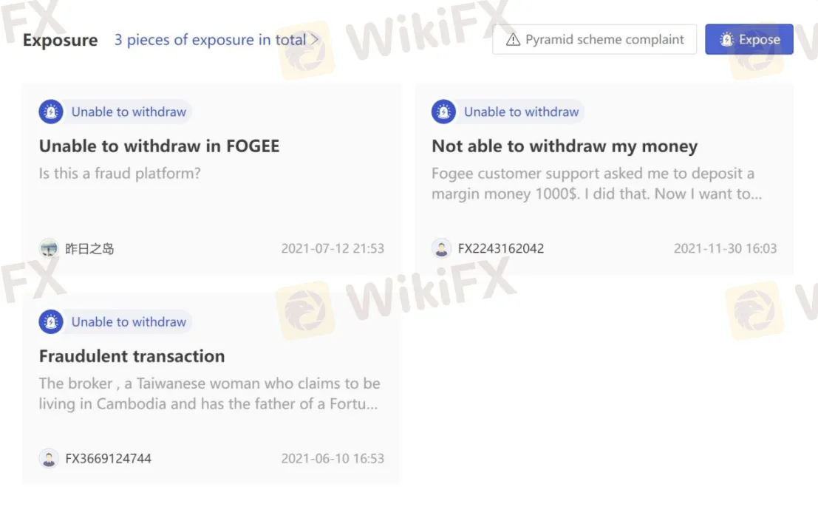818x515 pixels.
Task: Click the alarm icon beside Not able to withdraw card's tag
Action: pyautogui.click(x=443, y=111)
